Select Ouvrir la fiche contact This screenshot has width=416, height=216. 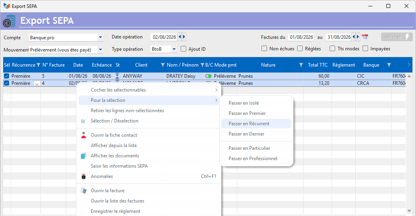149,135
